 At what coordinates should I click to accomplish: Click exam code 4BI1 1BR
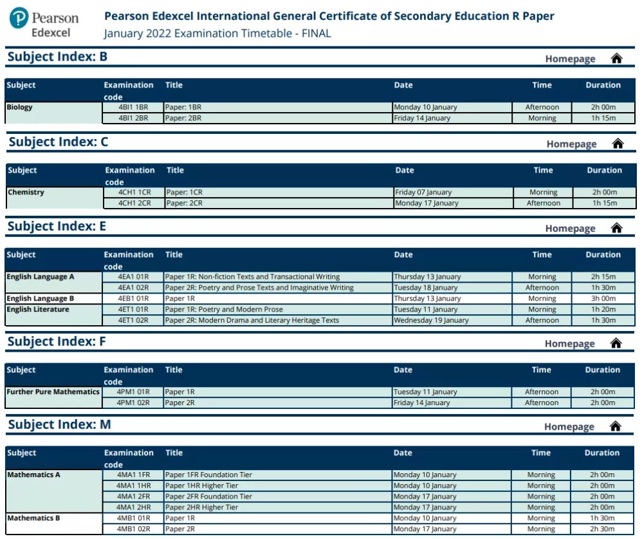coord(133,107)
